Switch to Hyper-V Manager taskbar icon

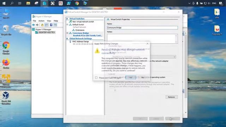click(44, 3)
